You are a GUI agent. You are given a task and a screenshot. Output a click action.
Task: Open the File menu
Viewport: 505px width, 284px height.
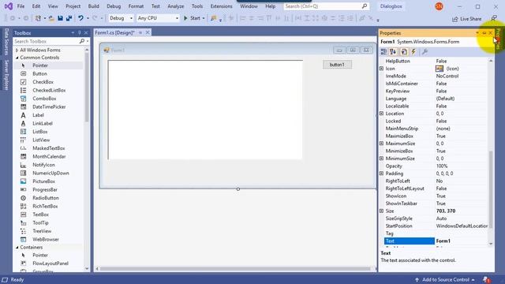21,6
